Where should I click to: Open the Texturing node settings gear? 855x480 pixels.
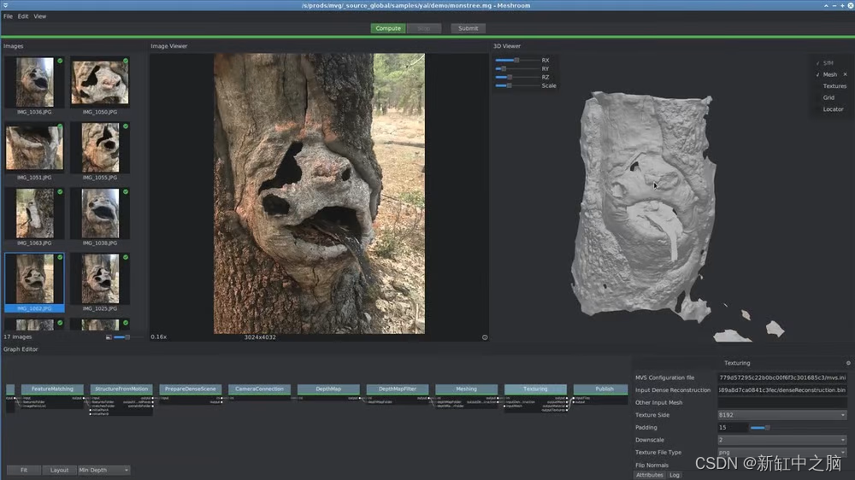(848, 363)
